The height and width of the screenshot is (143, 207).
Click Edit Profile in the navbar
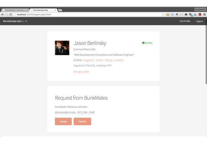185,21
